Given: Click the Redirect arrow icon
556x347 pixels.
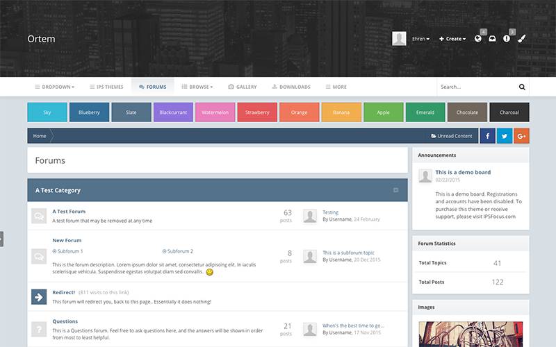Looking at the screenshot, I should point(39,297).
